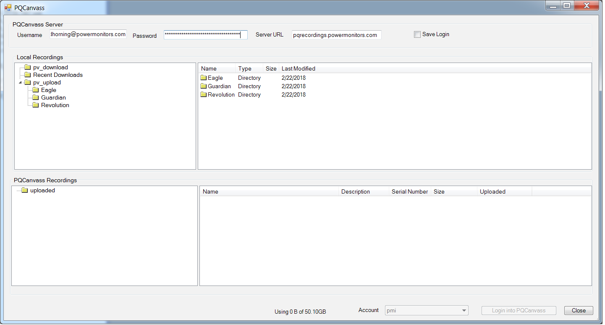Select the Guardian row in the file list
This screenshot has width=605, height=325.
(x=219, y=86)
